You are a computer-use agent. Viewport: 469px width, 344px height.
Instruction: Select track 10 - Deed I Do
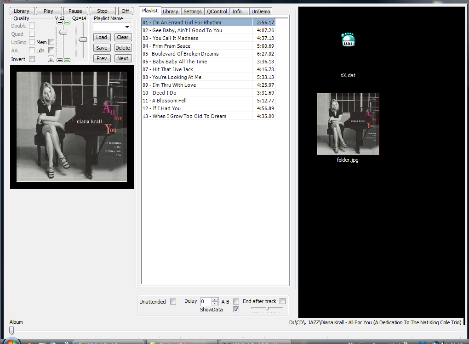point(208,93)
